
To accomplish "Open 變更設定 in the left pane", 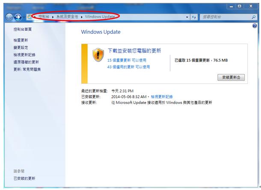I will 21,47.
